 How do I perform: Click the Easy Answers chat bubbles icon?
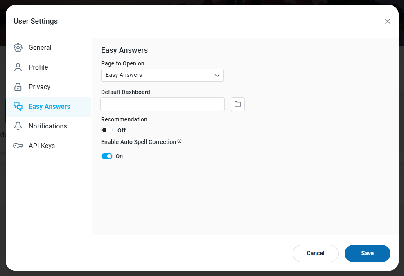point(18,106)
